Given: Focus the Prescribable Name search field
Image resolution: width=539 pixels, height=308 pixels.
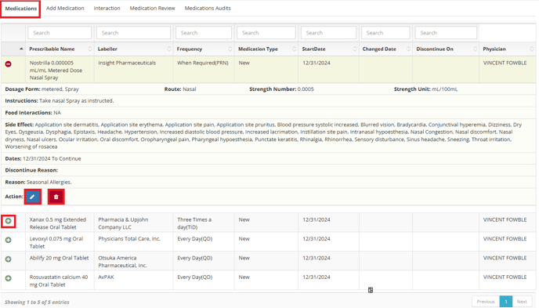Looking at the screenshot, I should click(x=60, y=33).
